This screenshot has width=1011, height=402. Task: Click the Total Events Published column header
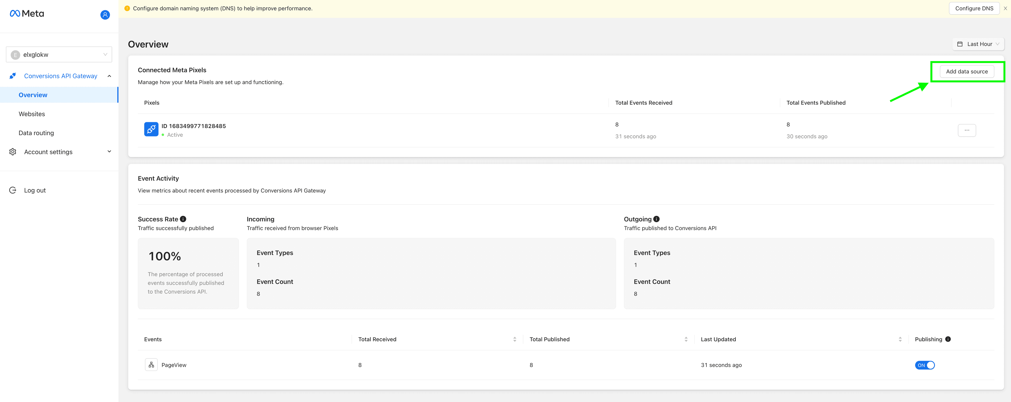click(x=816, y=103)
